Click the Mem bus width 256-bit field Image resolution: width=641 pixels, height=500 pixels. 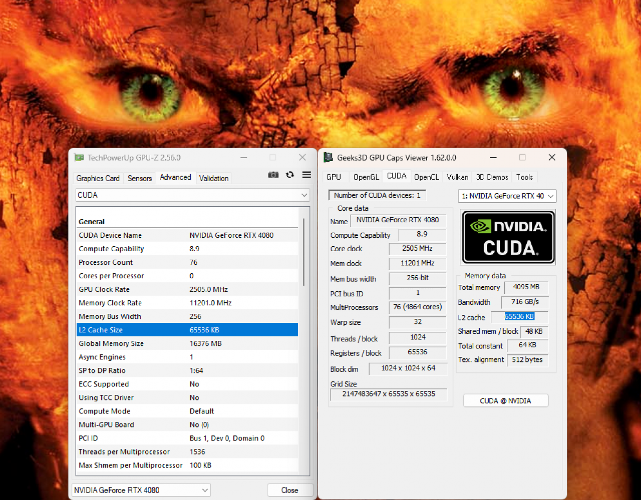(417, 278)
